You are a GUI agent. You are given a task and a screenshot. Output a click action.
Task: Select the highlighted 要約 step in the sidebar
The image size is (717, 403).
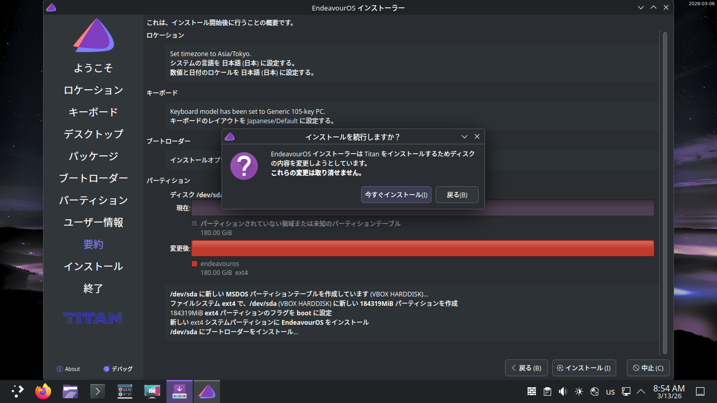[x=93, y=245]
